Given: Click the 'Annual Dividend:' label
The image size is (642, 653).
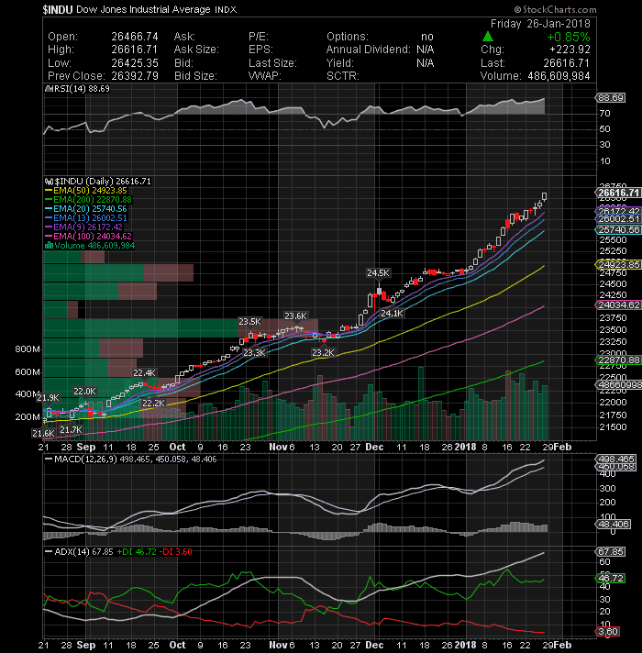Looking at the screenshot, I should pyautogui.click(x=368, y=50).
